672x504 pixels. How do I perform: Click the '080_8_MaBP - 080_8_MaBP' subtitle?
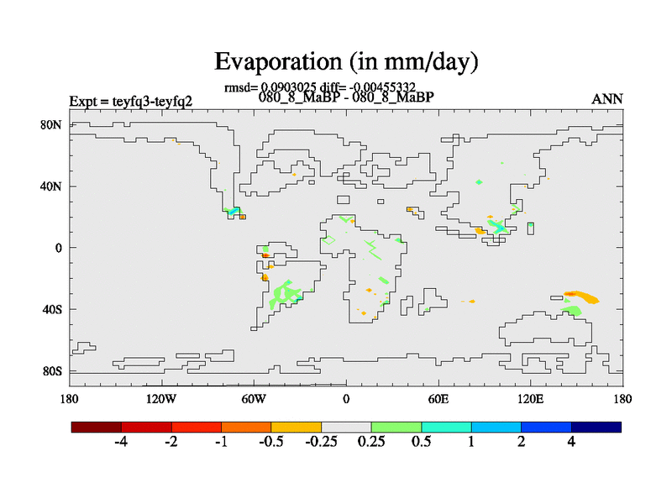coord(346,97)
